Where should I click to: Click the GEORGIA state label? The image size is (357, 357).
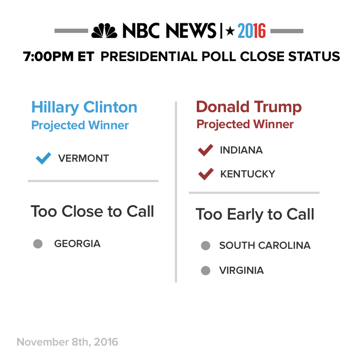[77, 244]
